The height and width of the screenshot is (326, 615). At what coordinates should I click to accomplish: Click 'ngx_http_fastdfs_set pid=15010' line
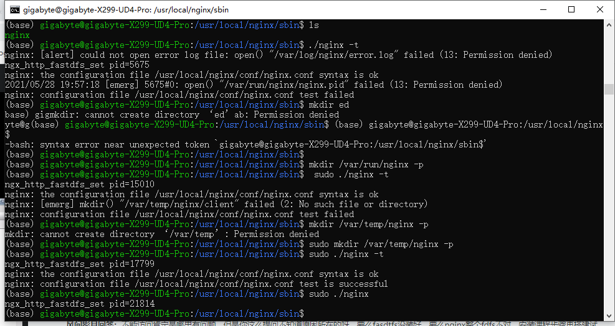(80, 184)
